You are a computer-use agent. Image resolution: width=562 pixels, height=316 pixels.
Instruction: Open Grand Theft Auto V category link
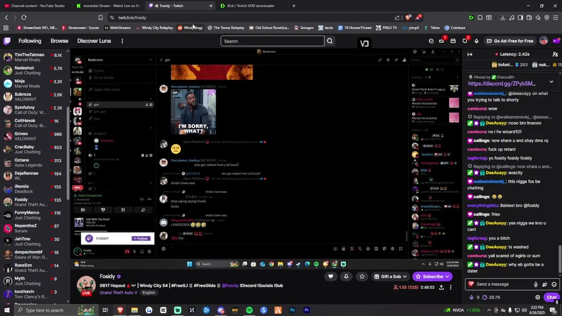coord(119,293)
